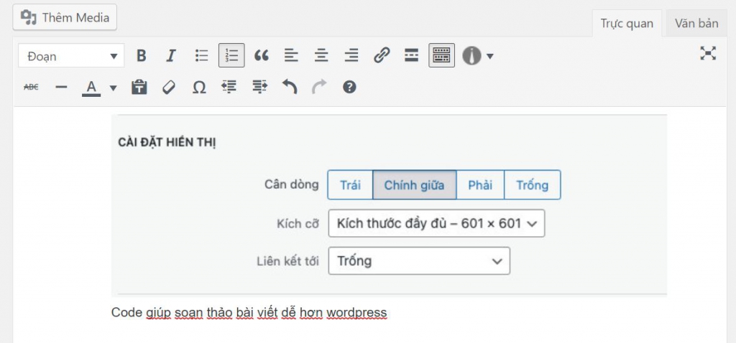The image size is (736, 343).
Task: Decrease indent of the paragraph
Action: point(229,87)
